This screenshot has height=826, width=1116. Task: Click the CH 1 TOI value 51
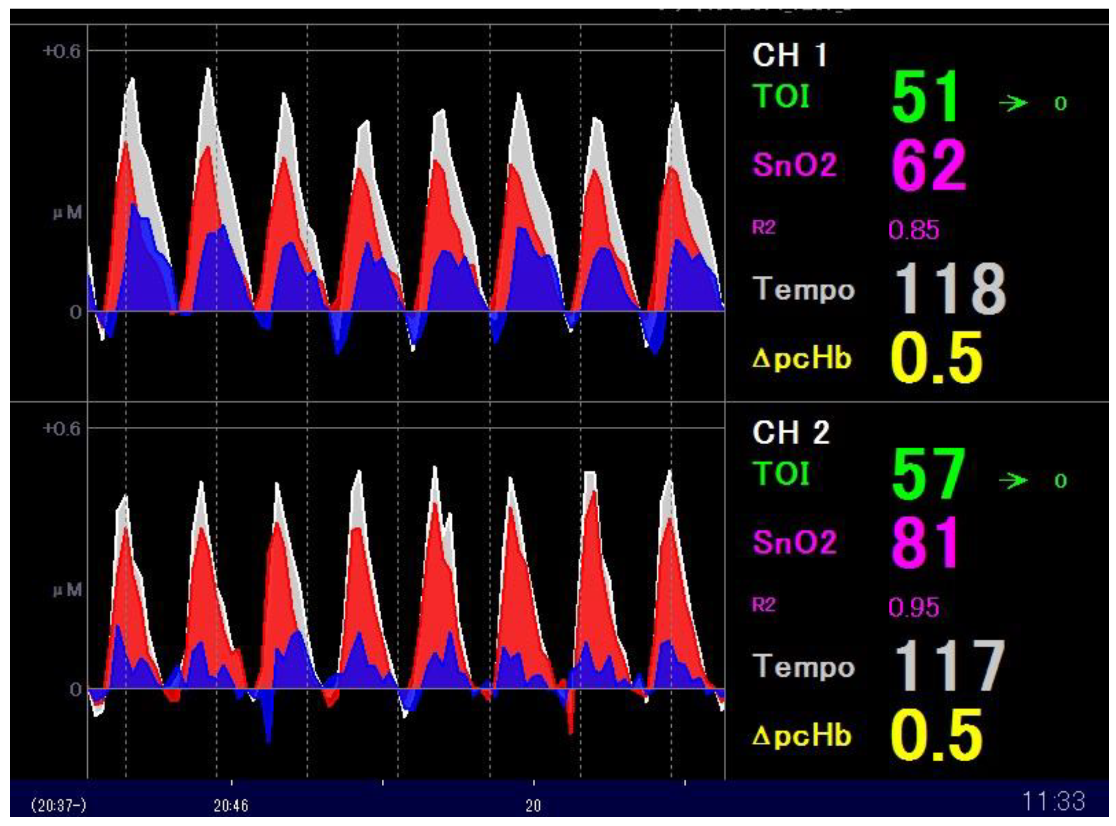(925, 97)
